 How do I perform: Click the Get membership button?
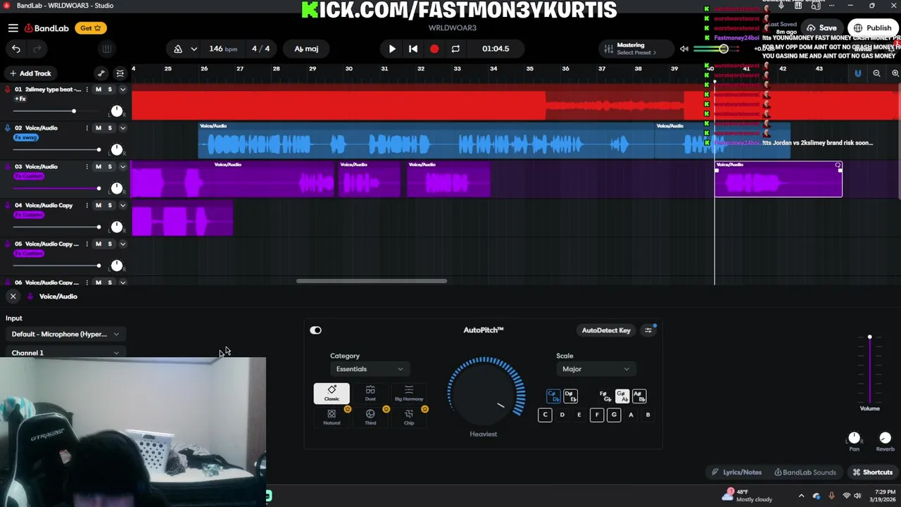90,28
